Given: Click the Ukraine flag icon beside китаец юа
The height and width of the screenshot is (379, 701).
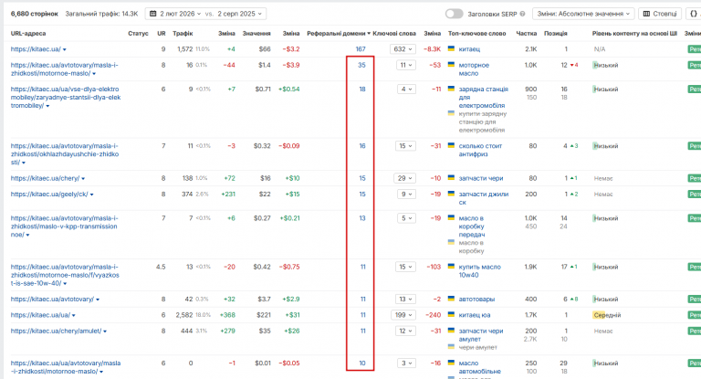Looking at the screenshot, I should [451, 314].
